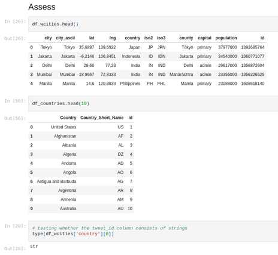Viewport: 278px width, 255px height.
Task: Select the Assess heading
Action: click(42, 7)
